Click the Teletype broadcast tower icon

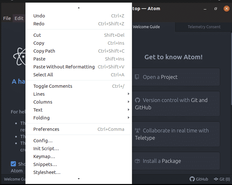click(x=137, y=131)
